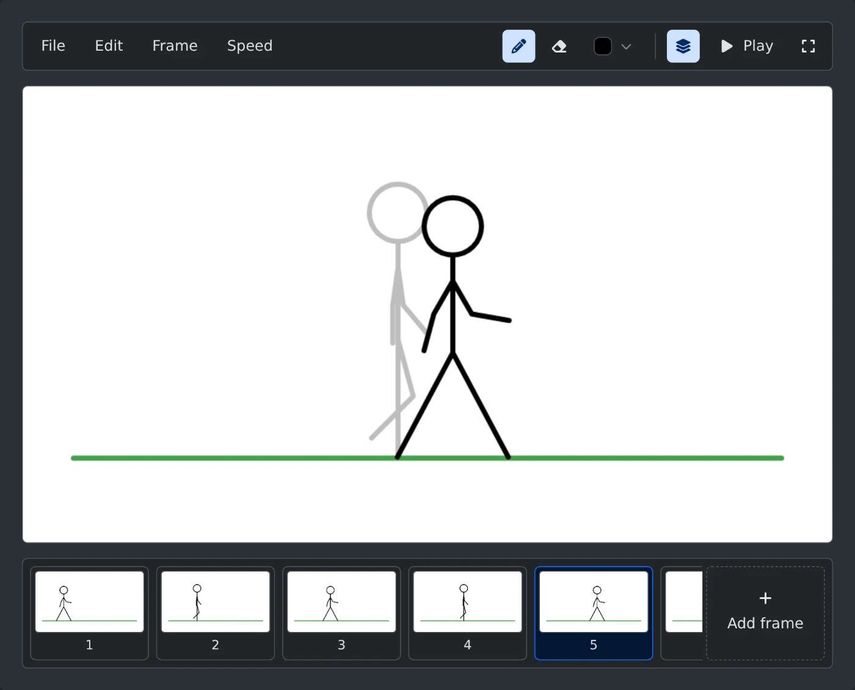Screen dimensions: 855x690
Task: Toggle onion skin layers button
Action: 683,46
